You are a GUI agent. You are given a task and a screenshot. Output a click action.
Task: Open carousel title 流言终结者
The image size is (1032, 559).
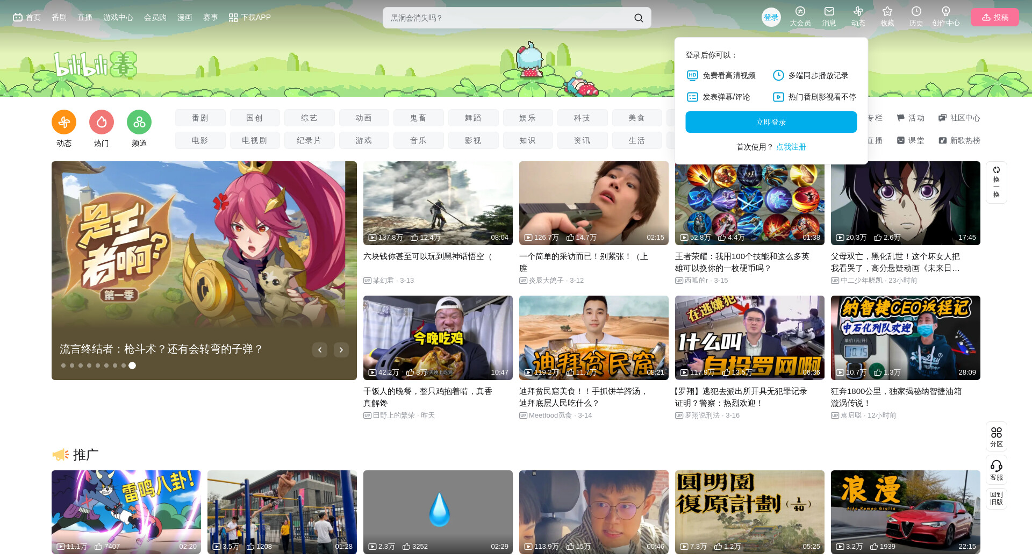[161, 349]
